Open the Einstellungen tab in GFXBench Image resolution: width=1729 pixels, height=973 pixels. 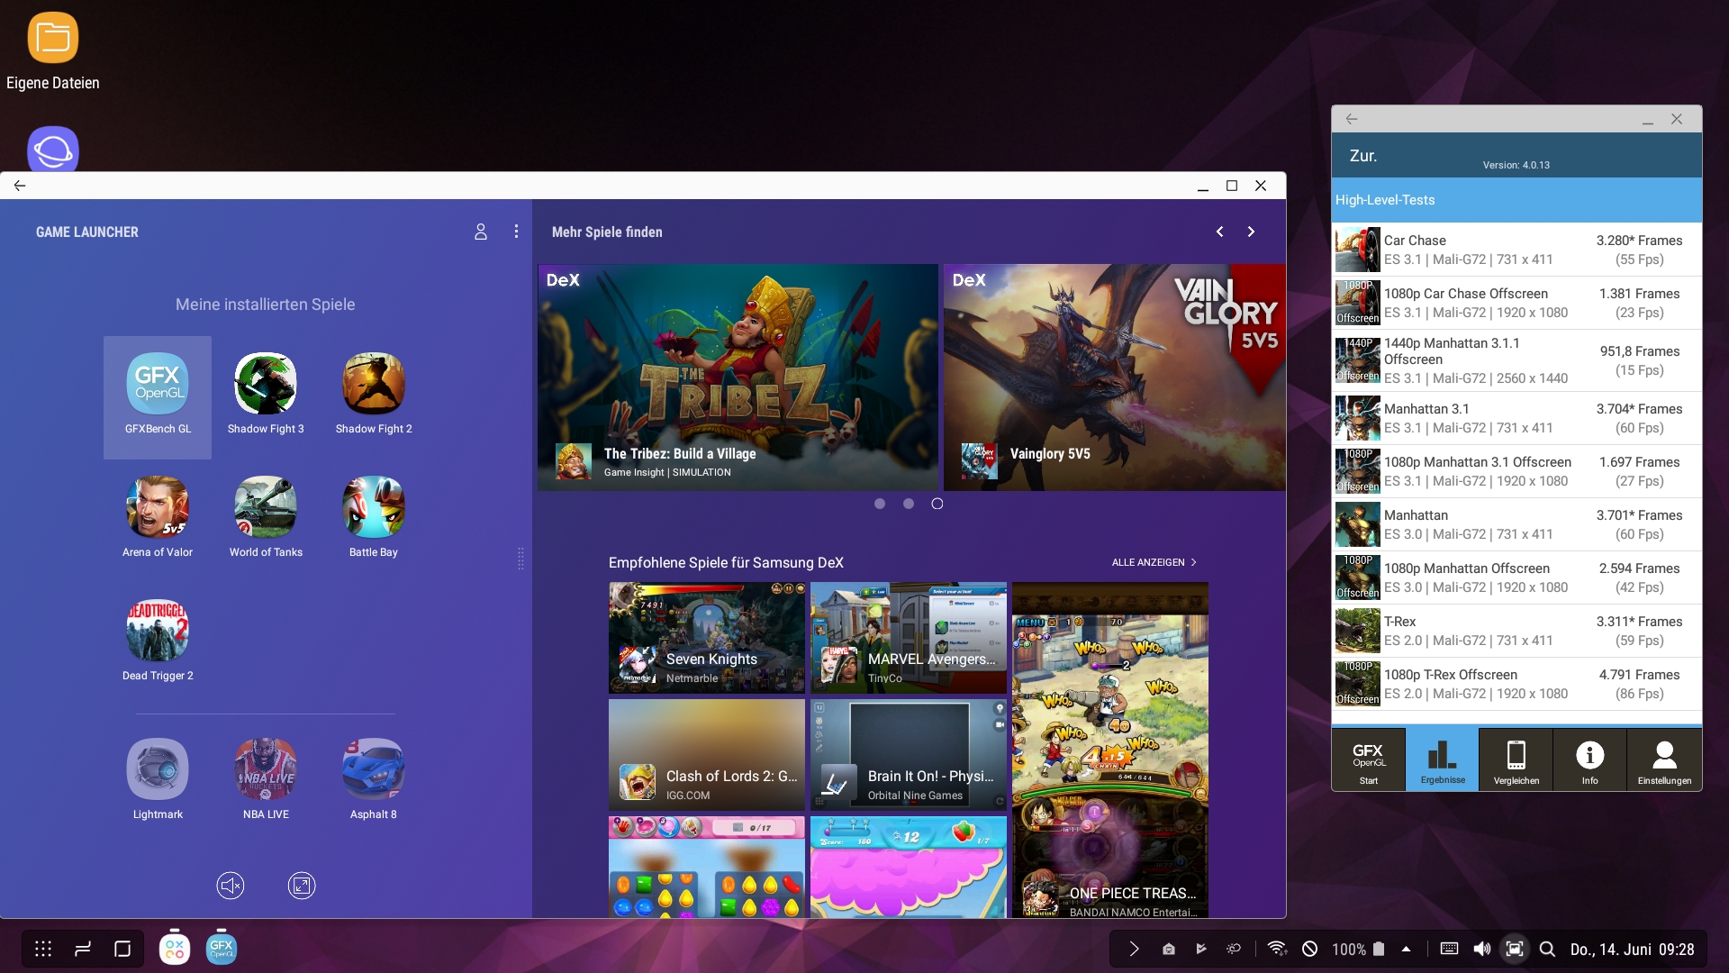pos(1664,761)
